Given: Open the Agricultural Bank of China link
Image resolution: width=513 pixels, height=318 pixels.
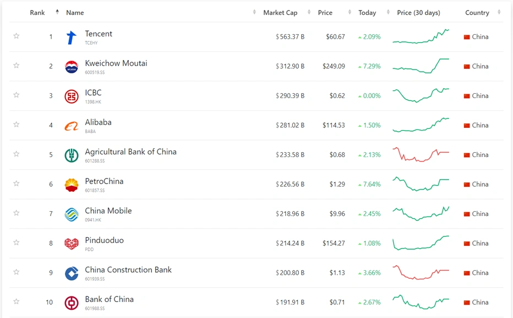Looking at the screenshot, I should 130,152.
